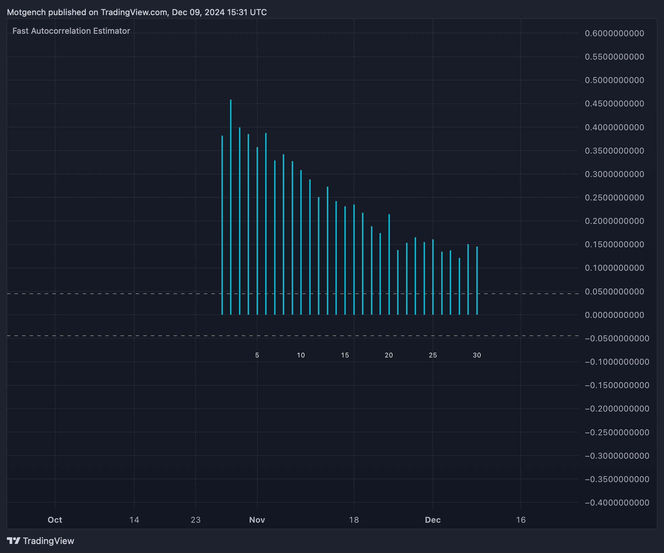This screenshot has width=664, height=553.
Task: Click the 0.4500000000 price scale label
Action: click(x=614, y=104)
